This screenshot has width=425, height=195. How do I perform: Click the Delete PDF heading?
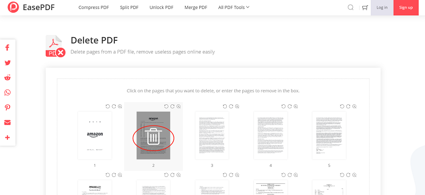tap(94, 41)
